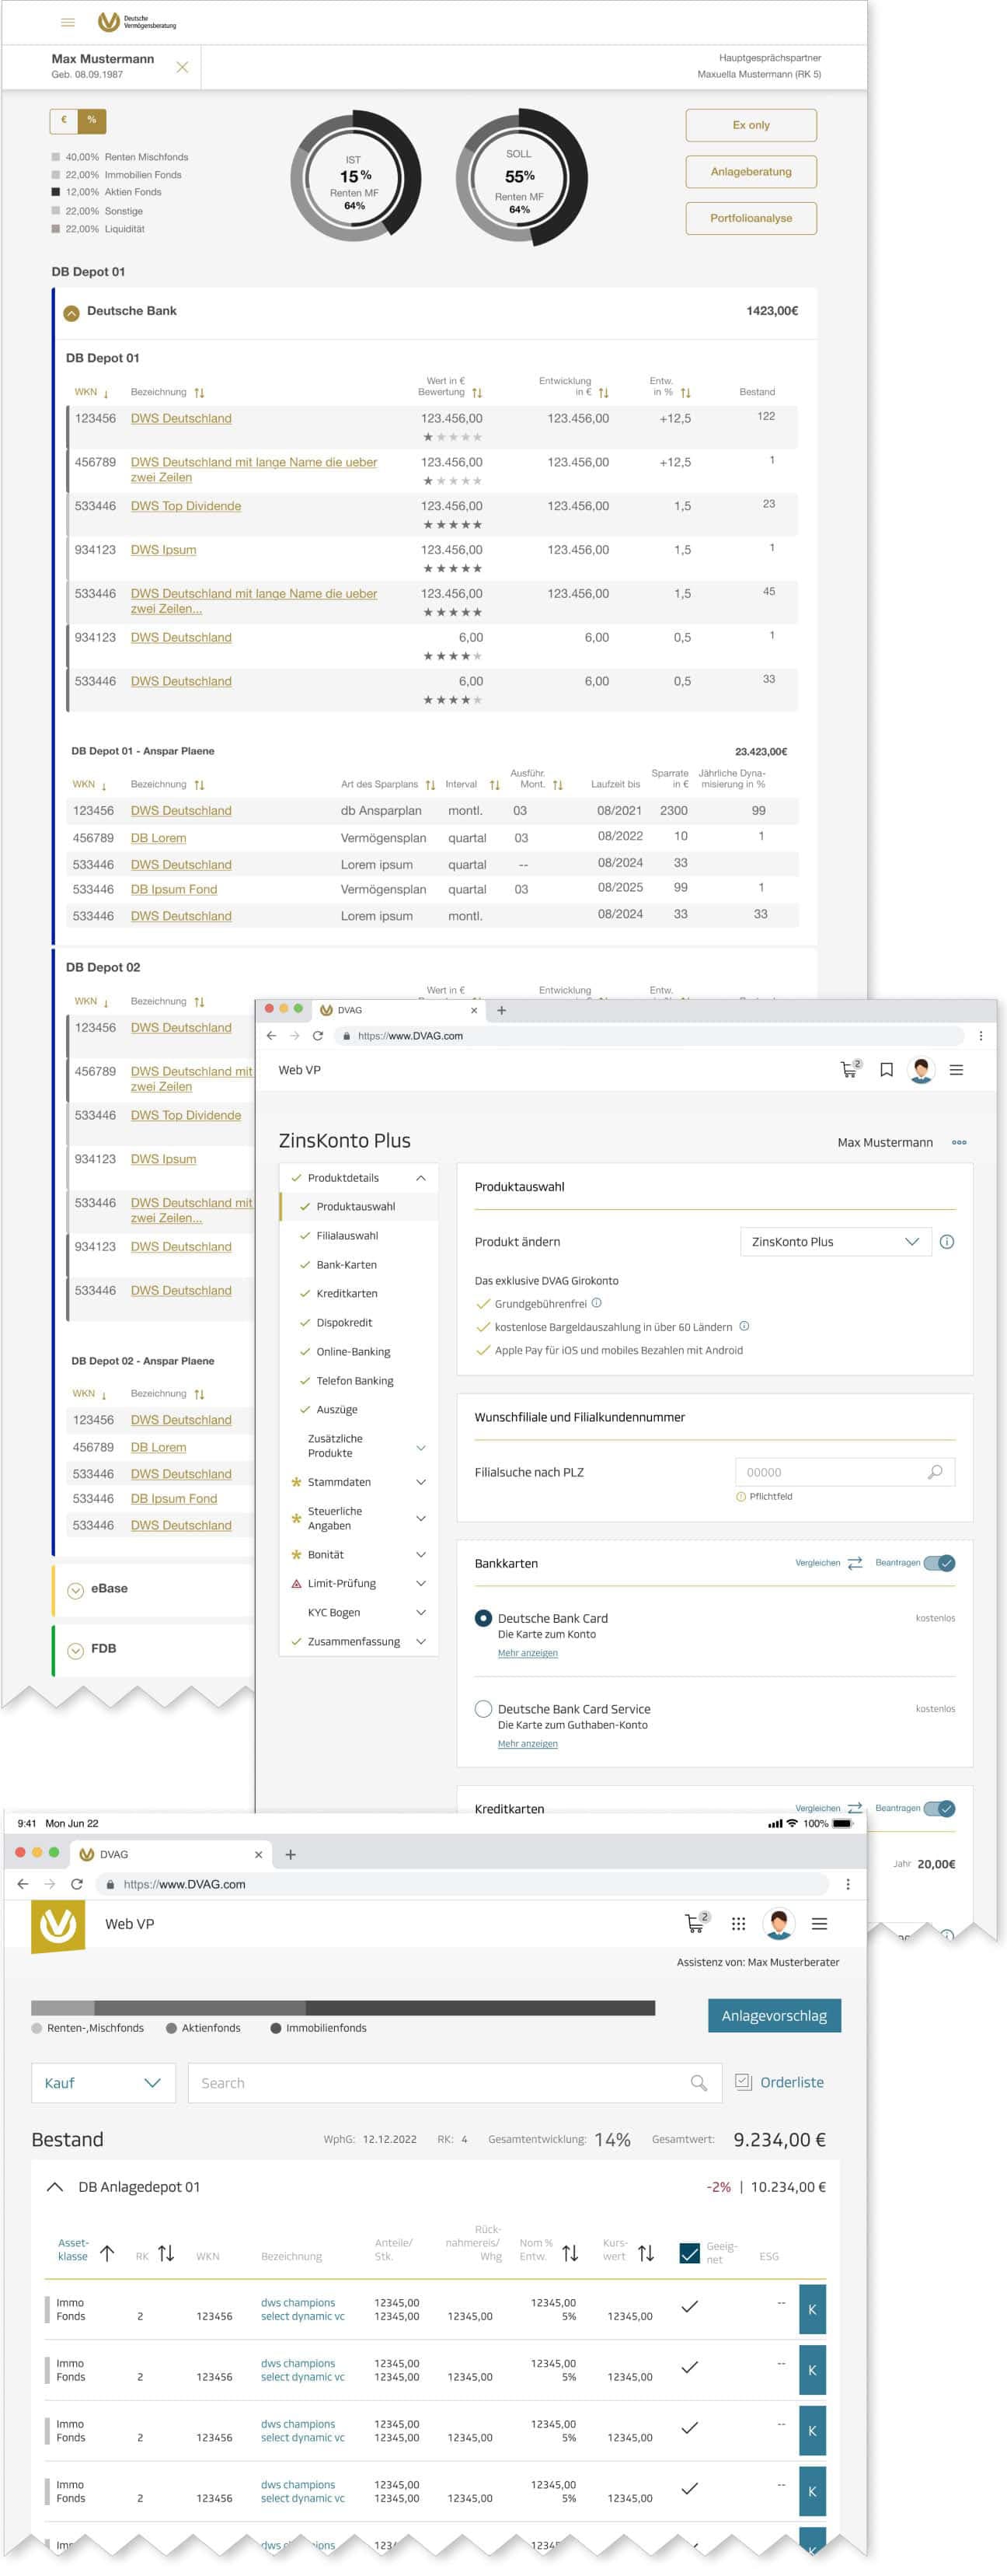Select Deutsche Bank Card Service radio button
The height and width of the screenshot is (2576, 1007).
click(483, 1708)
